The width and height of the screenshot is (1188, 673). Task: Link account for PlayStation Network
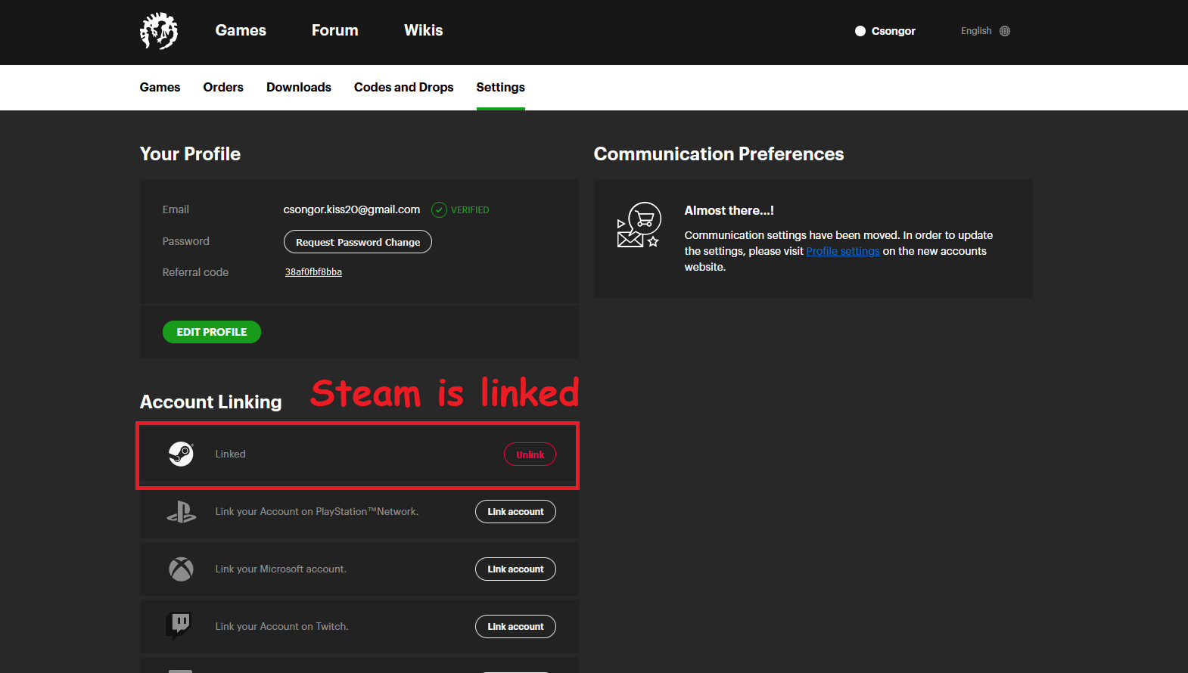click(x=515, y=512)
